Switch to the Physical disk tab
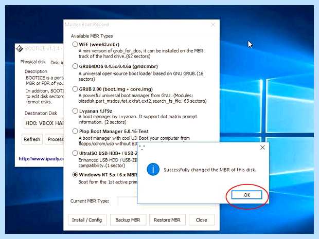This screenshot has width=319, height=239. point(33,62)
